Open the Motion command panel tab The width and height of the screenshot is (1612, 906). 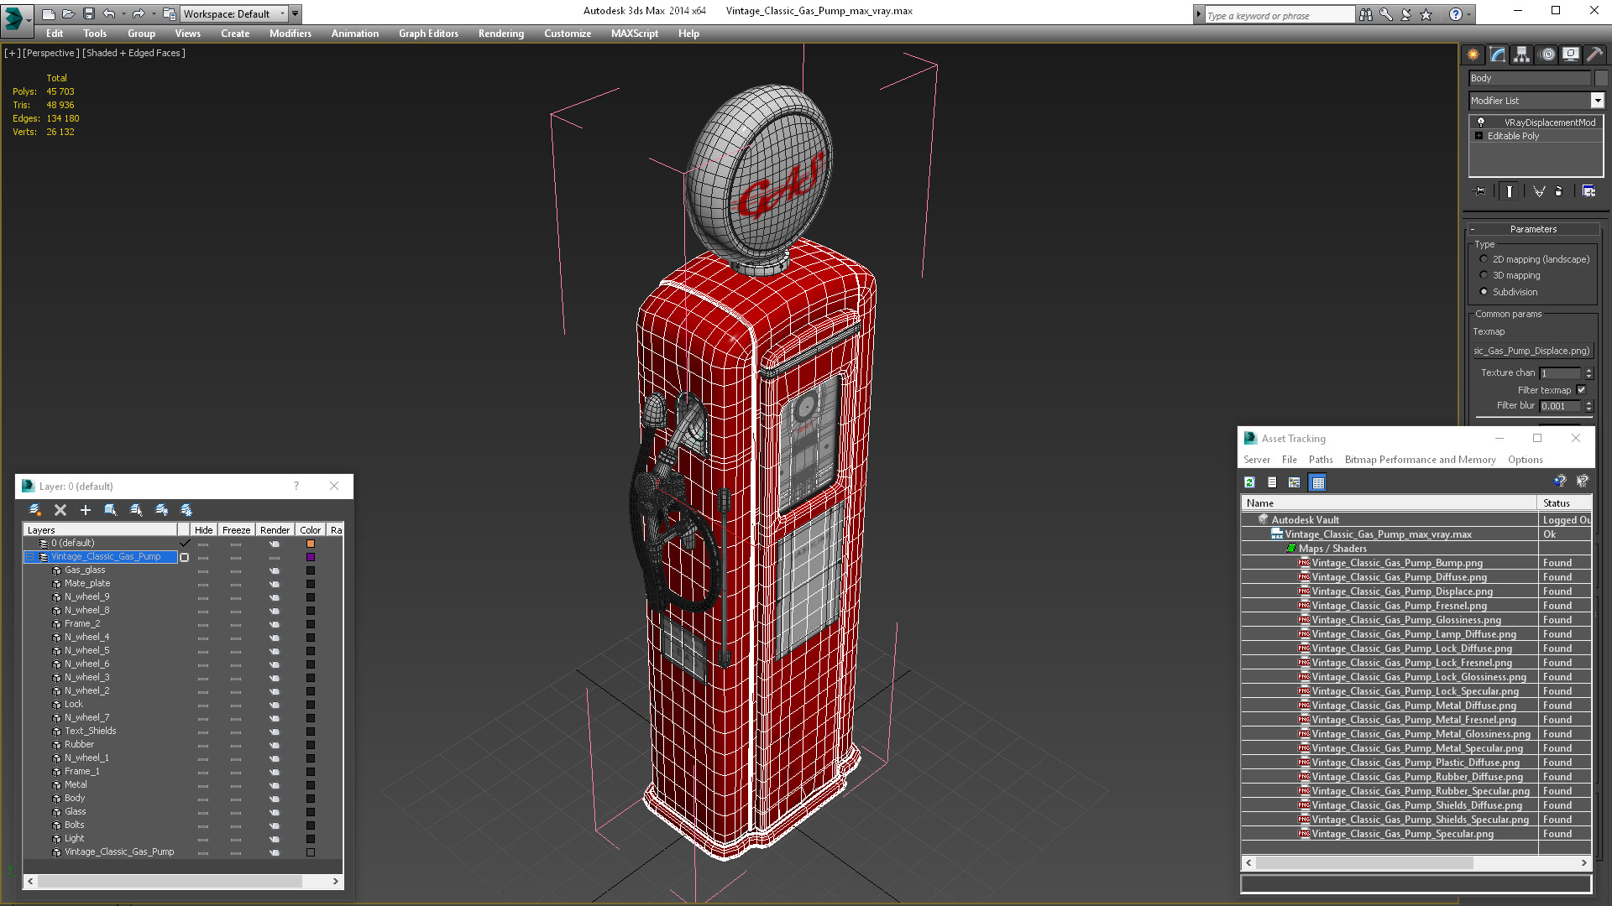tap(1547, 55)
